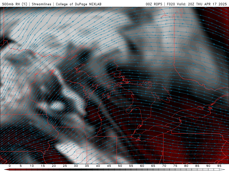This screenshot has height=171, width=229.
Task: Click the colorbar label "70"
Action: click(164, 166)
